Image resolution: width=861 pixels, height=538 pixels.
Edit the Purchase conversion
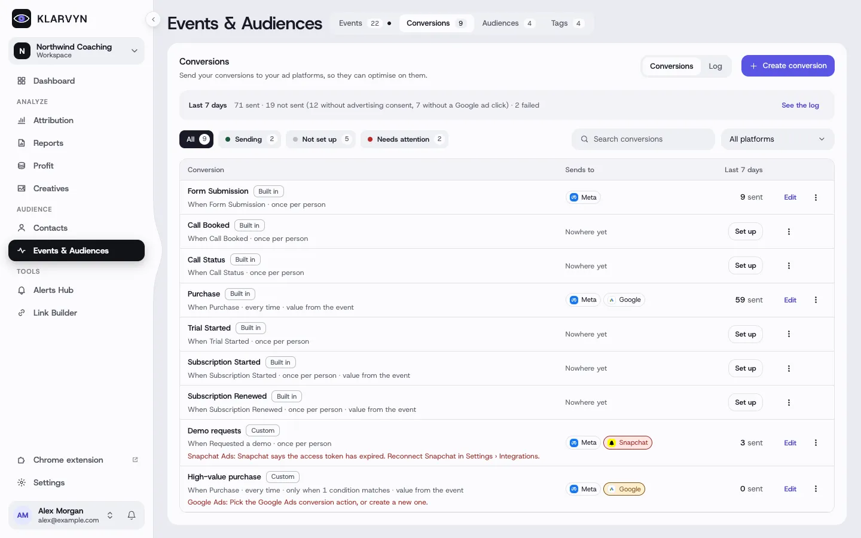[x=790, y=300]
